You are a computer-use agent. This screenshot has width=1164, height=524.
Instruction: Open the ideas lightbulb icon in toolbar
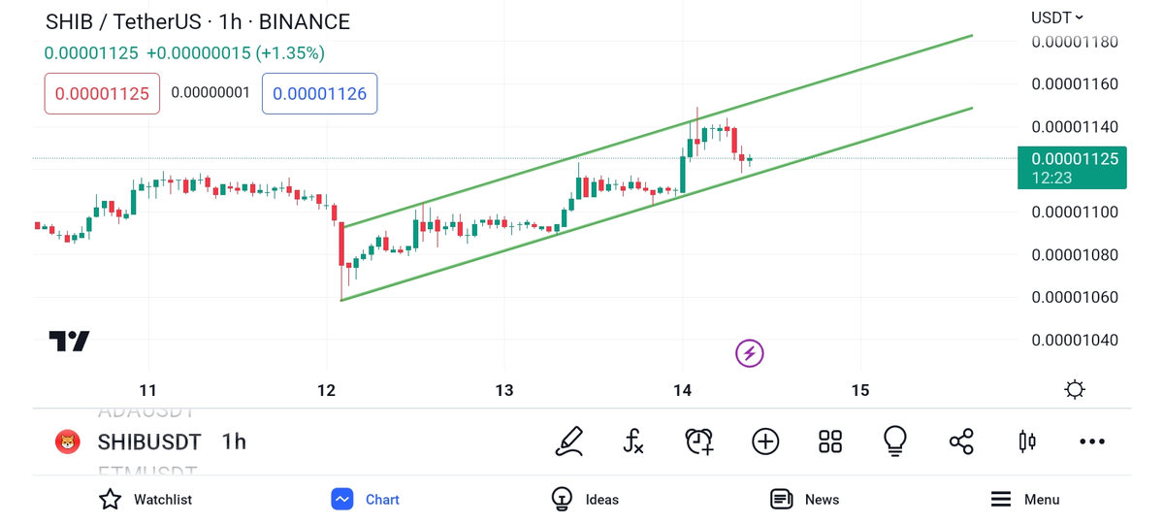point(894,442)
